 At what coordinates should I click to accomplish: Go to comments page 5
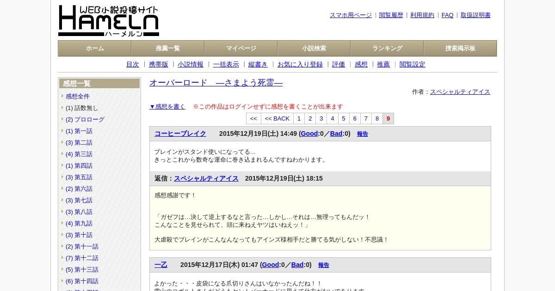point(344,119)
